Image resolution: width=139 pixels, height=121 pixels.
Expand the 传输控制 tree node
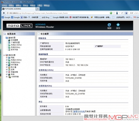click(x=7, y=72)
